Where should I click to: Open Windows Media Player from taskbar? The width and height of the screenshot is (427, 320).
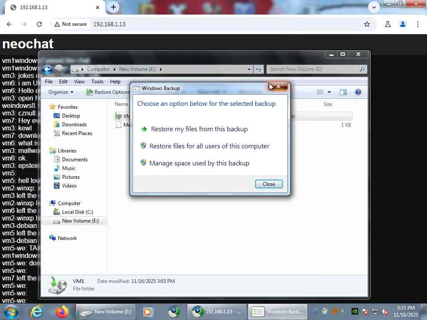tap(148, 312)
